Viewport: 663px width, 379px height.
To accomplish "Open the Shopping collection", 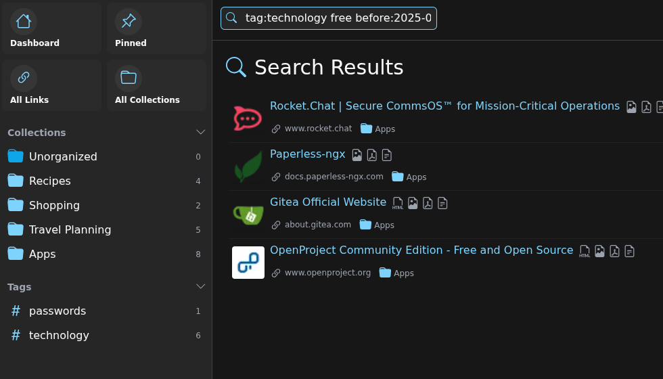I will pyautogui.click(x=106, y=206).
